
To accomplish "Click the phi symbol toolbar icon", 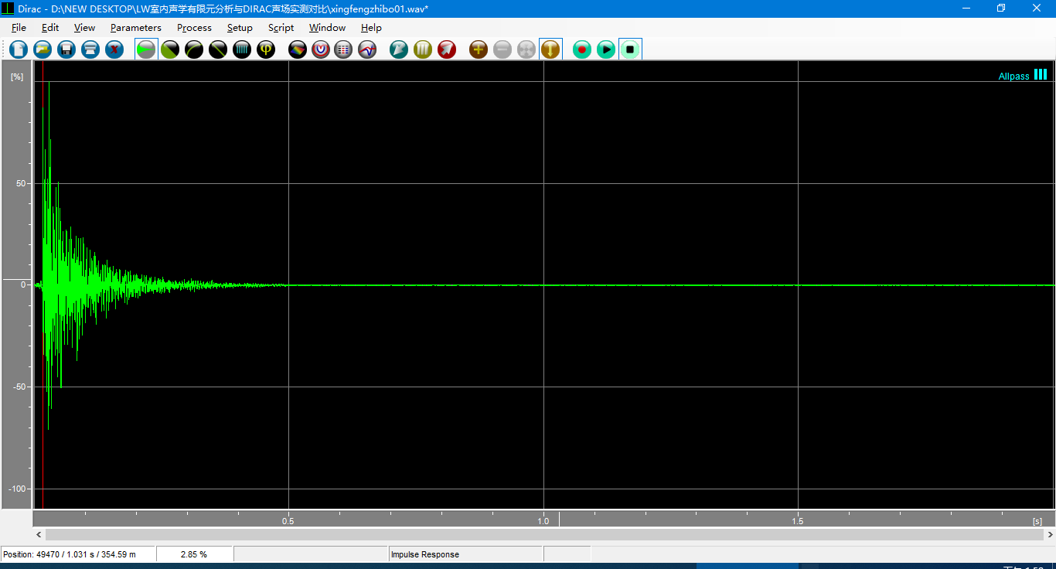I will coord(266,49).
